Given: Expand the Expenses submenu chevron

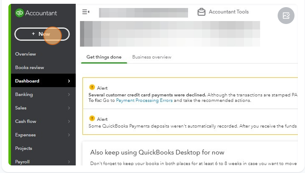Looking at the screenshot, I should (x=69, y=135).
